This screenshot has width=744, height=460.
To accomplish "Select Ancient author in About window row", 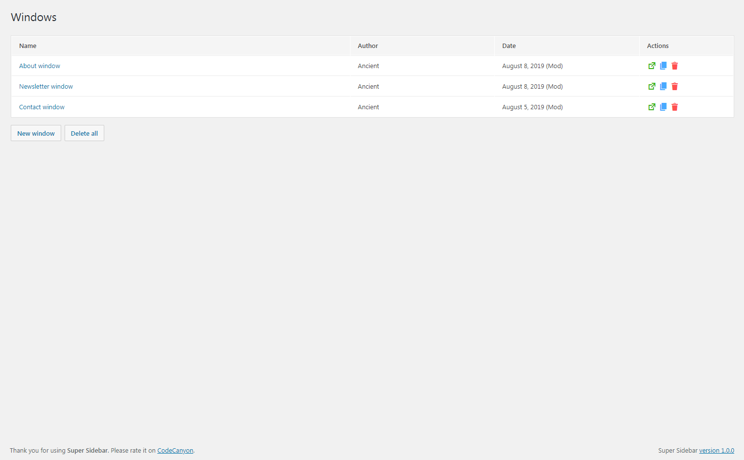I will coord(369,66).
